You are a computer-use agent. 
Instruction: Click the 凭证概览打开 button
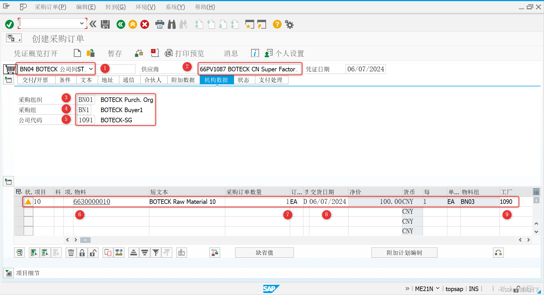pyautogui.click(x=36, y=53)
